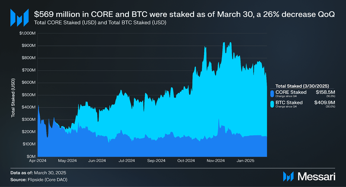Image resolution: width=346 pixels, height=187 pixels.
Task: Click the $100M y-axis label
Action: point(29,144)
